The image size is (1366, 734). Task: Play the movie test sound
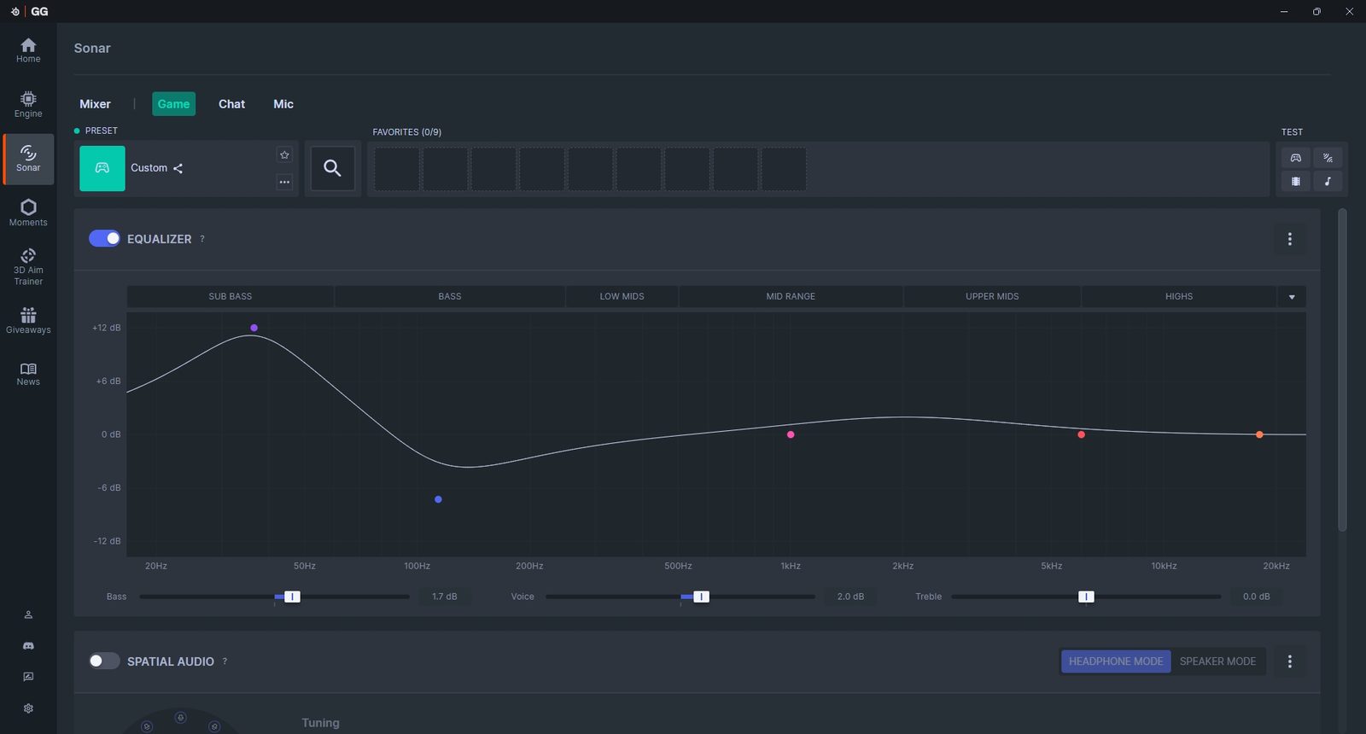tap(1295, 181)
